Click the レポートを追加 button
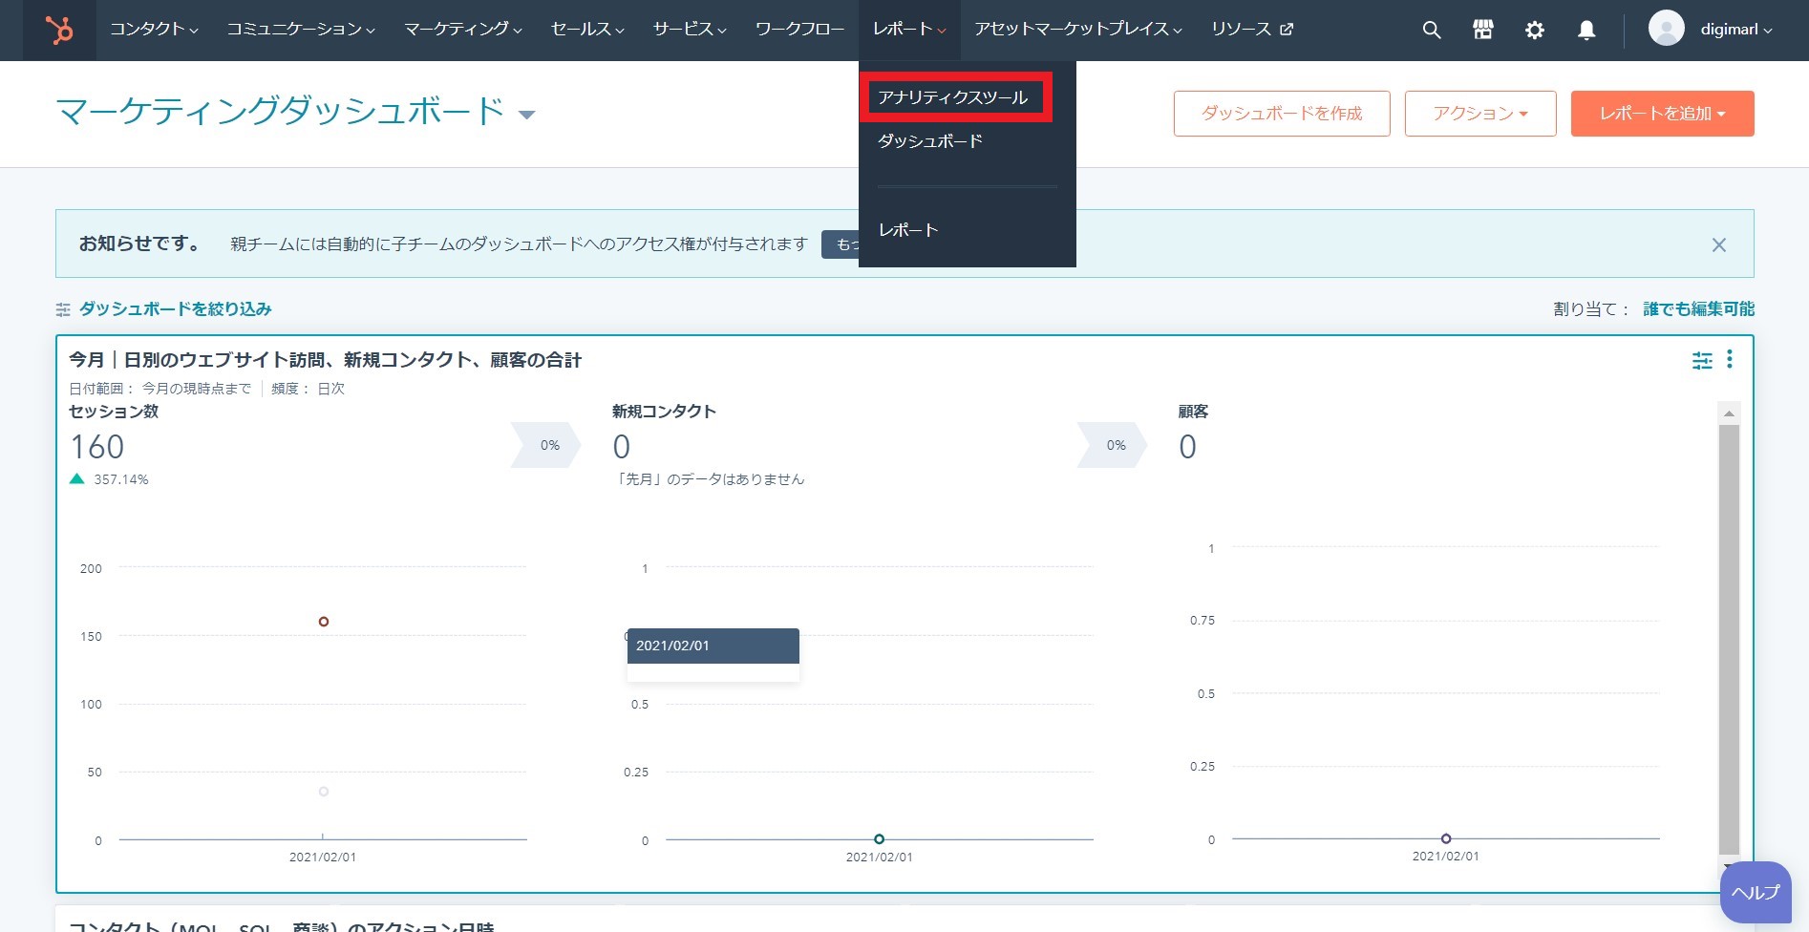The width and height of the screenshot is (1809, 932). click(1662, 114)
